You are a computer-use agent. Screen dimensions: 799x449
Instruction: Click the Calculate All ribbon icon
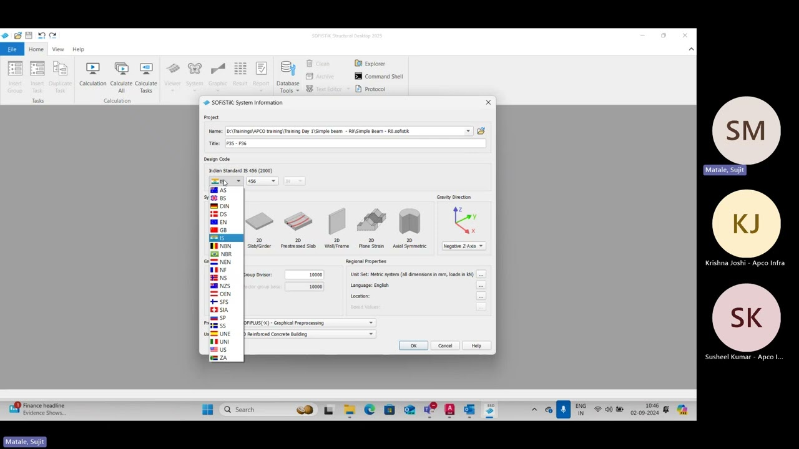click(x=121, y=78)
